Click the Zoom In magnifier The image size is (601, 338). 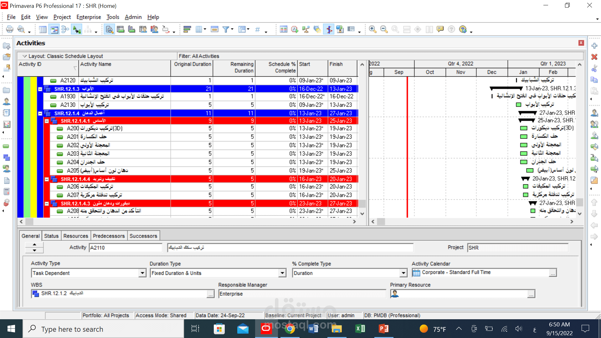click(372, 29)
